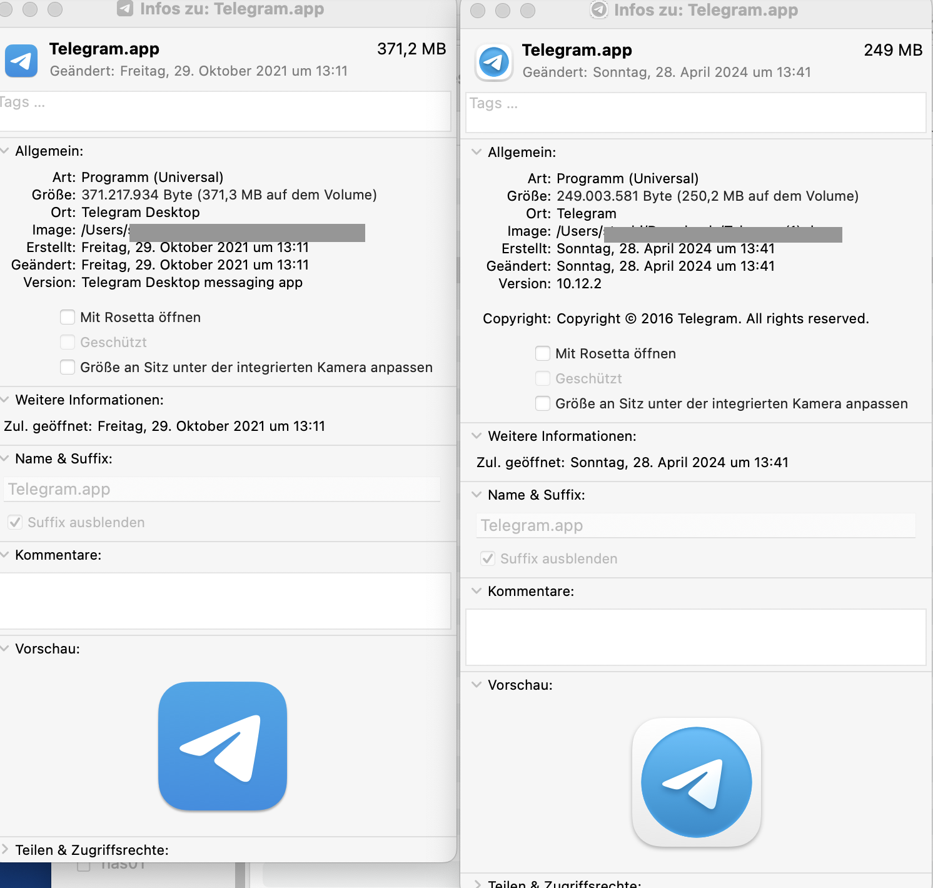Click the Telegram.app name field in right window
Image resolution: width=933 pixels, height=888 pixels.
point(696,525)
